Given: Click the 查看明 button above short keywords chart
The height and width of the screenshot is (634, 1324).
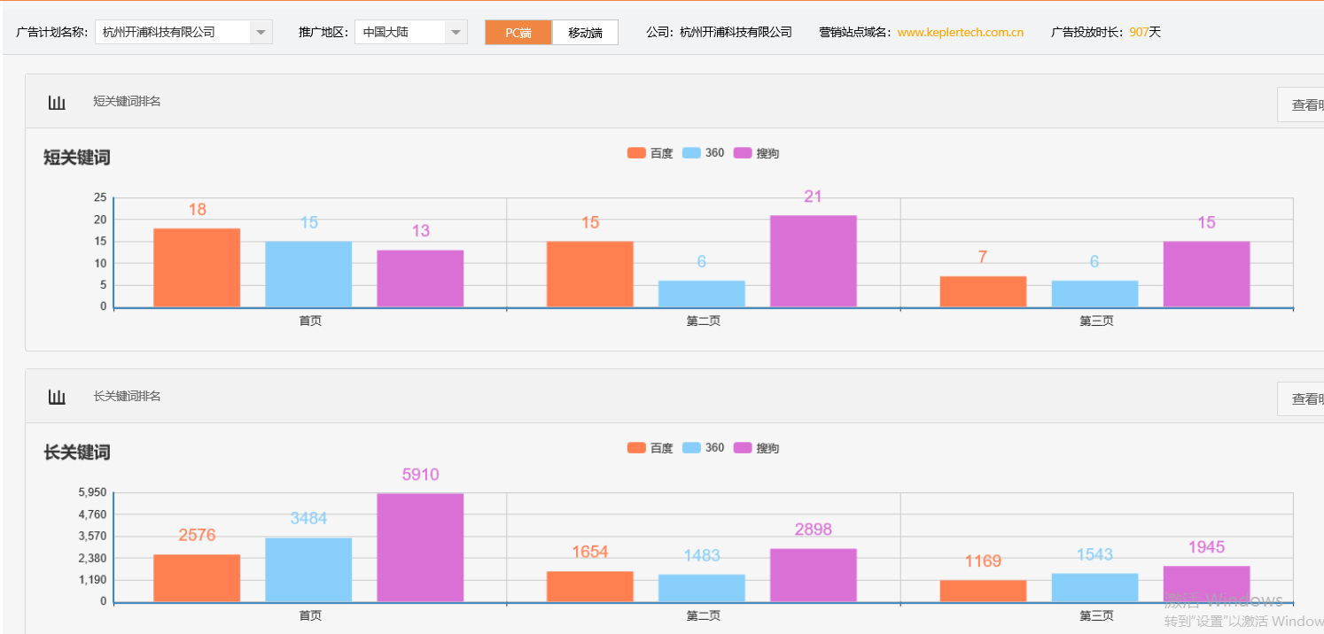Looking at the screenshot, I should (x=1303, y=104).
